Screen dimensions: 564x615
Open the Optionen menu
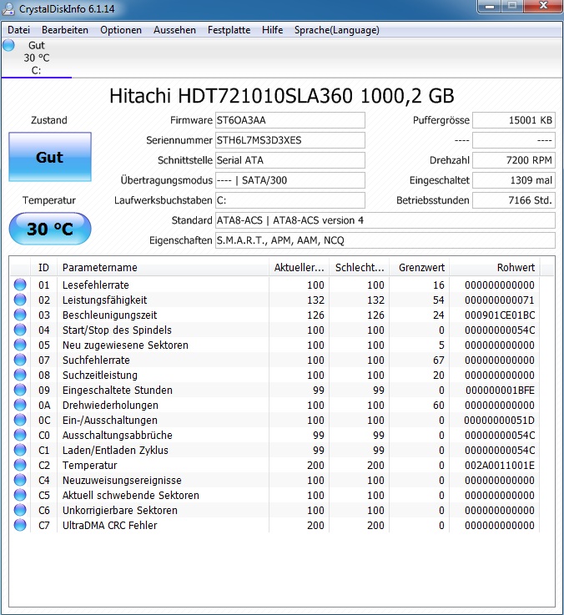tap(121, 30)
